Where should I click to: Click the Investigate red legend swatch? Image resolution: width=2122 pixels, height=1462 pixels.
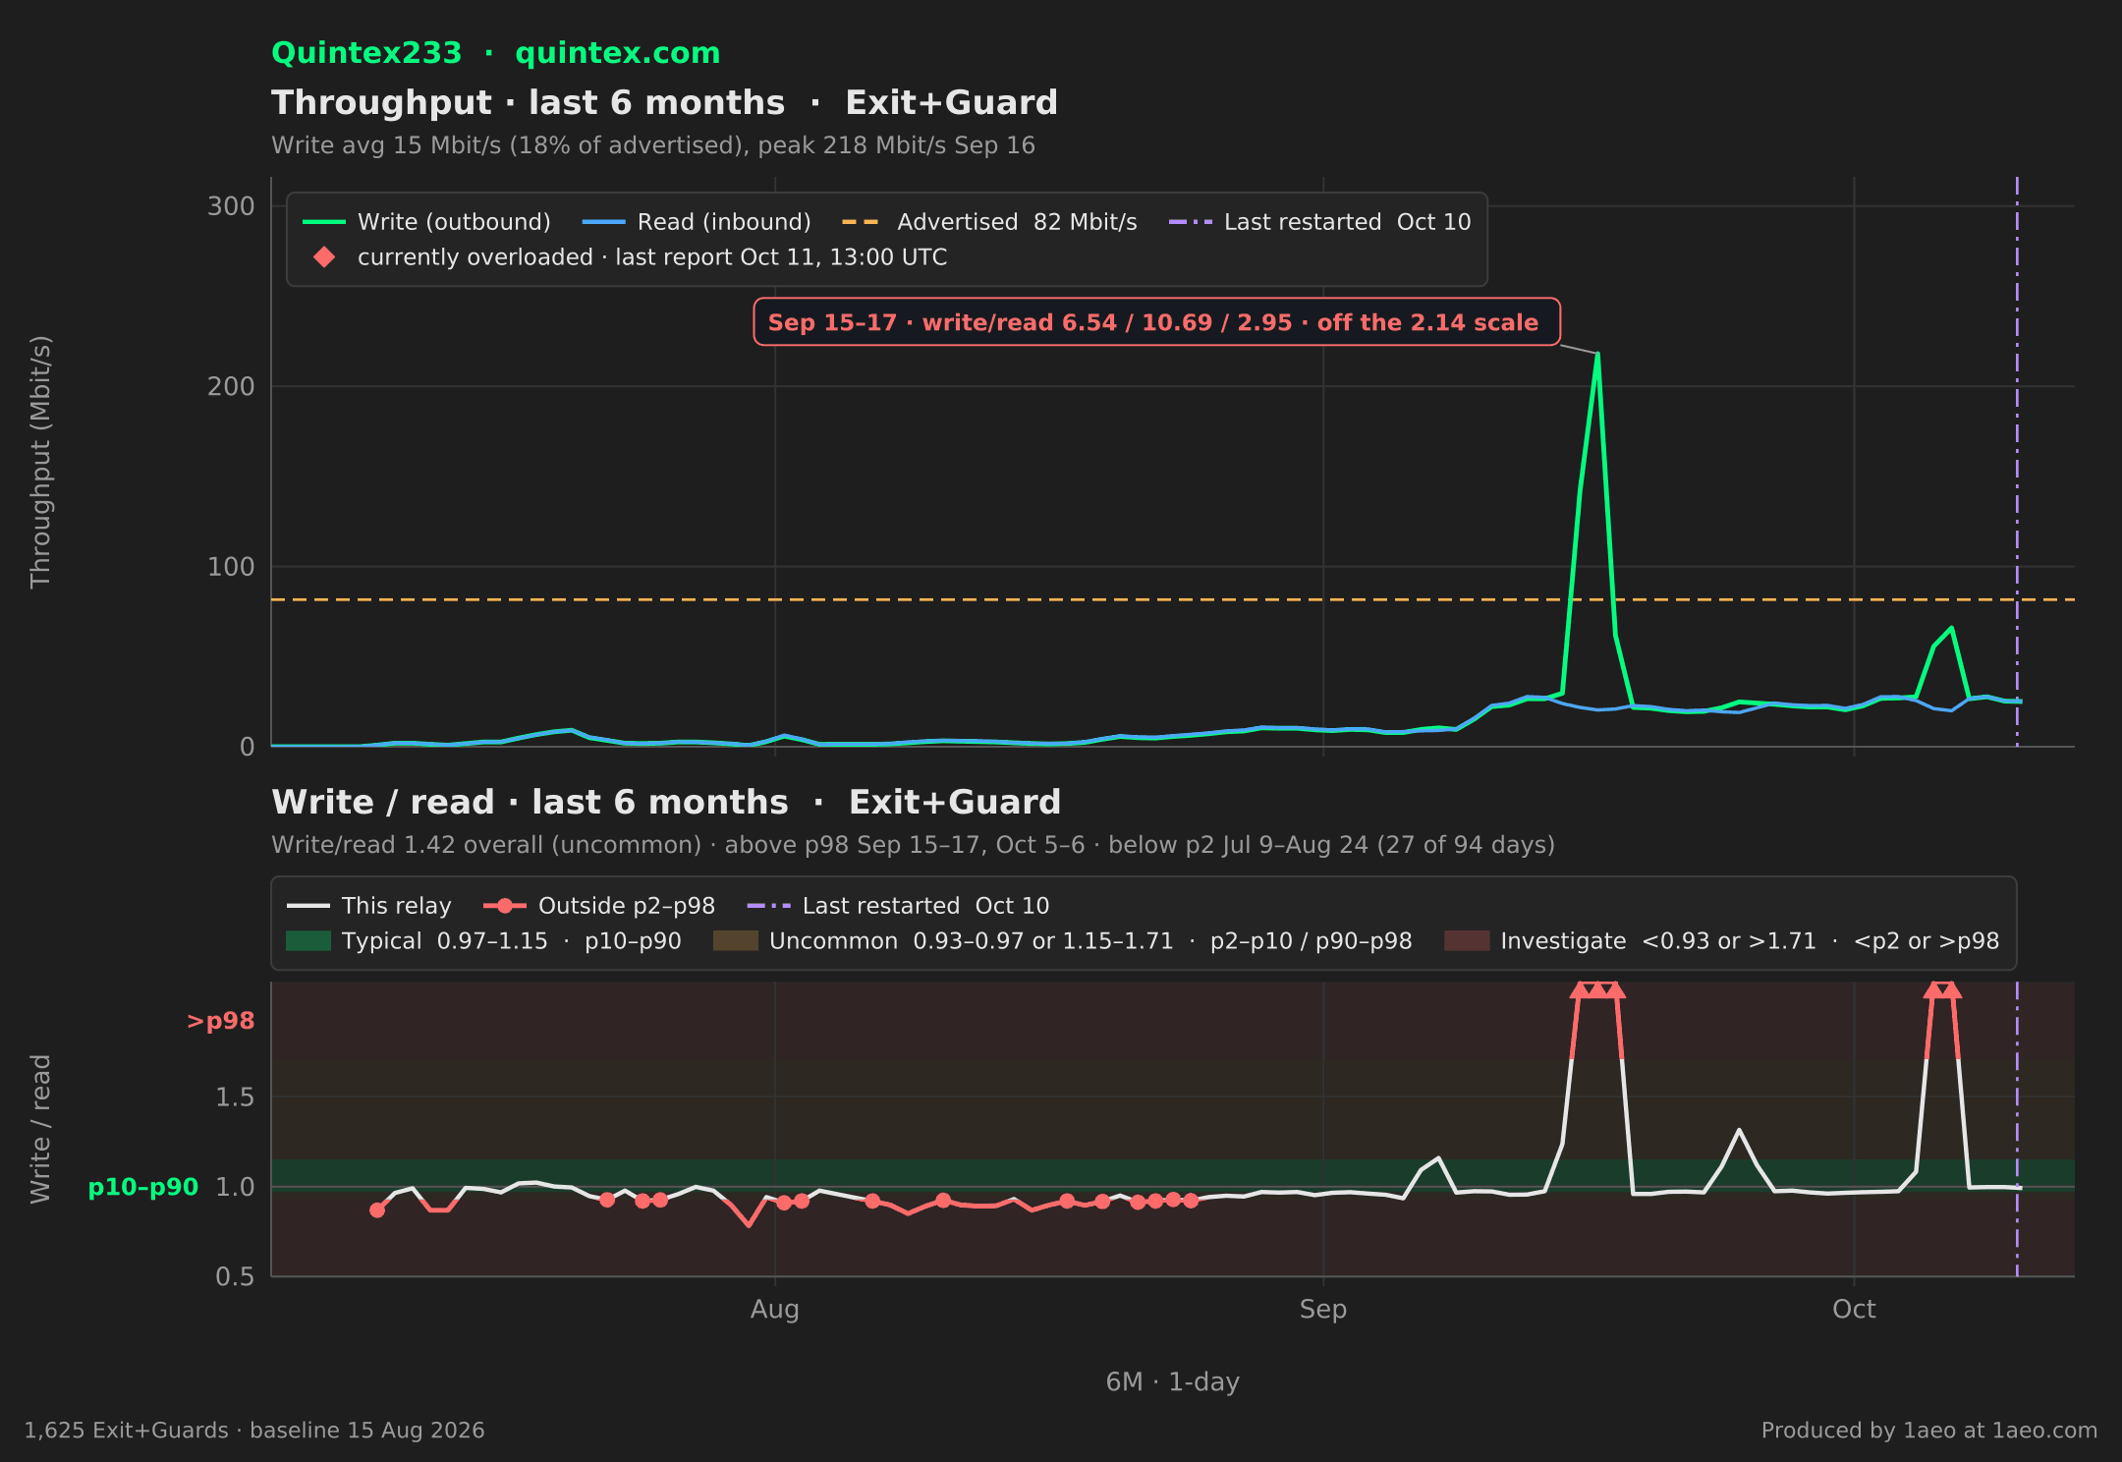tap(1467, 941)
